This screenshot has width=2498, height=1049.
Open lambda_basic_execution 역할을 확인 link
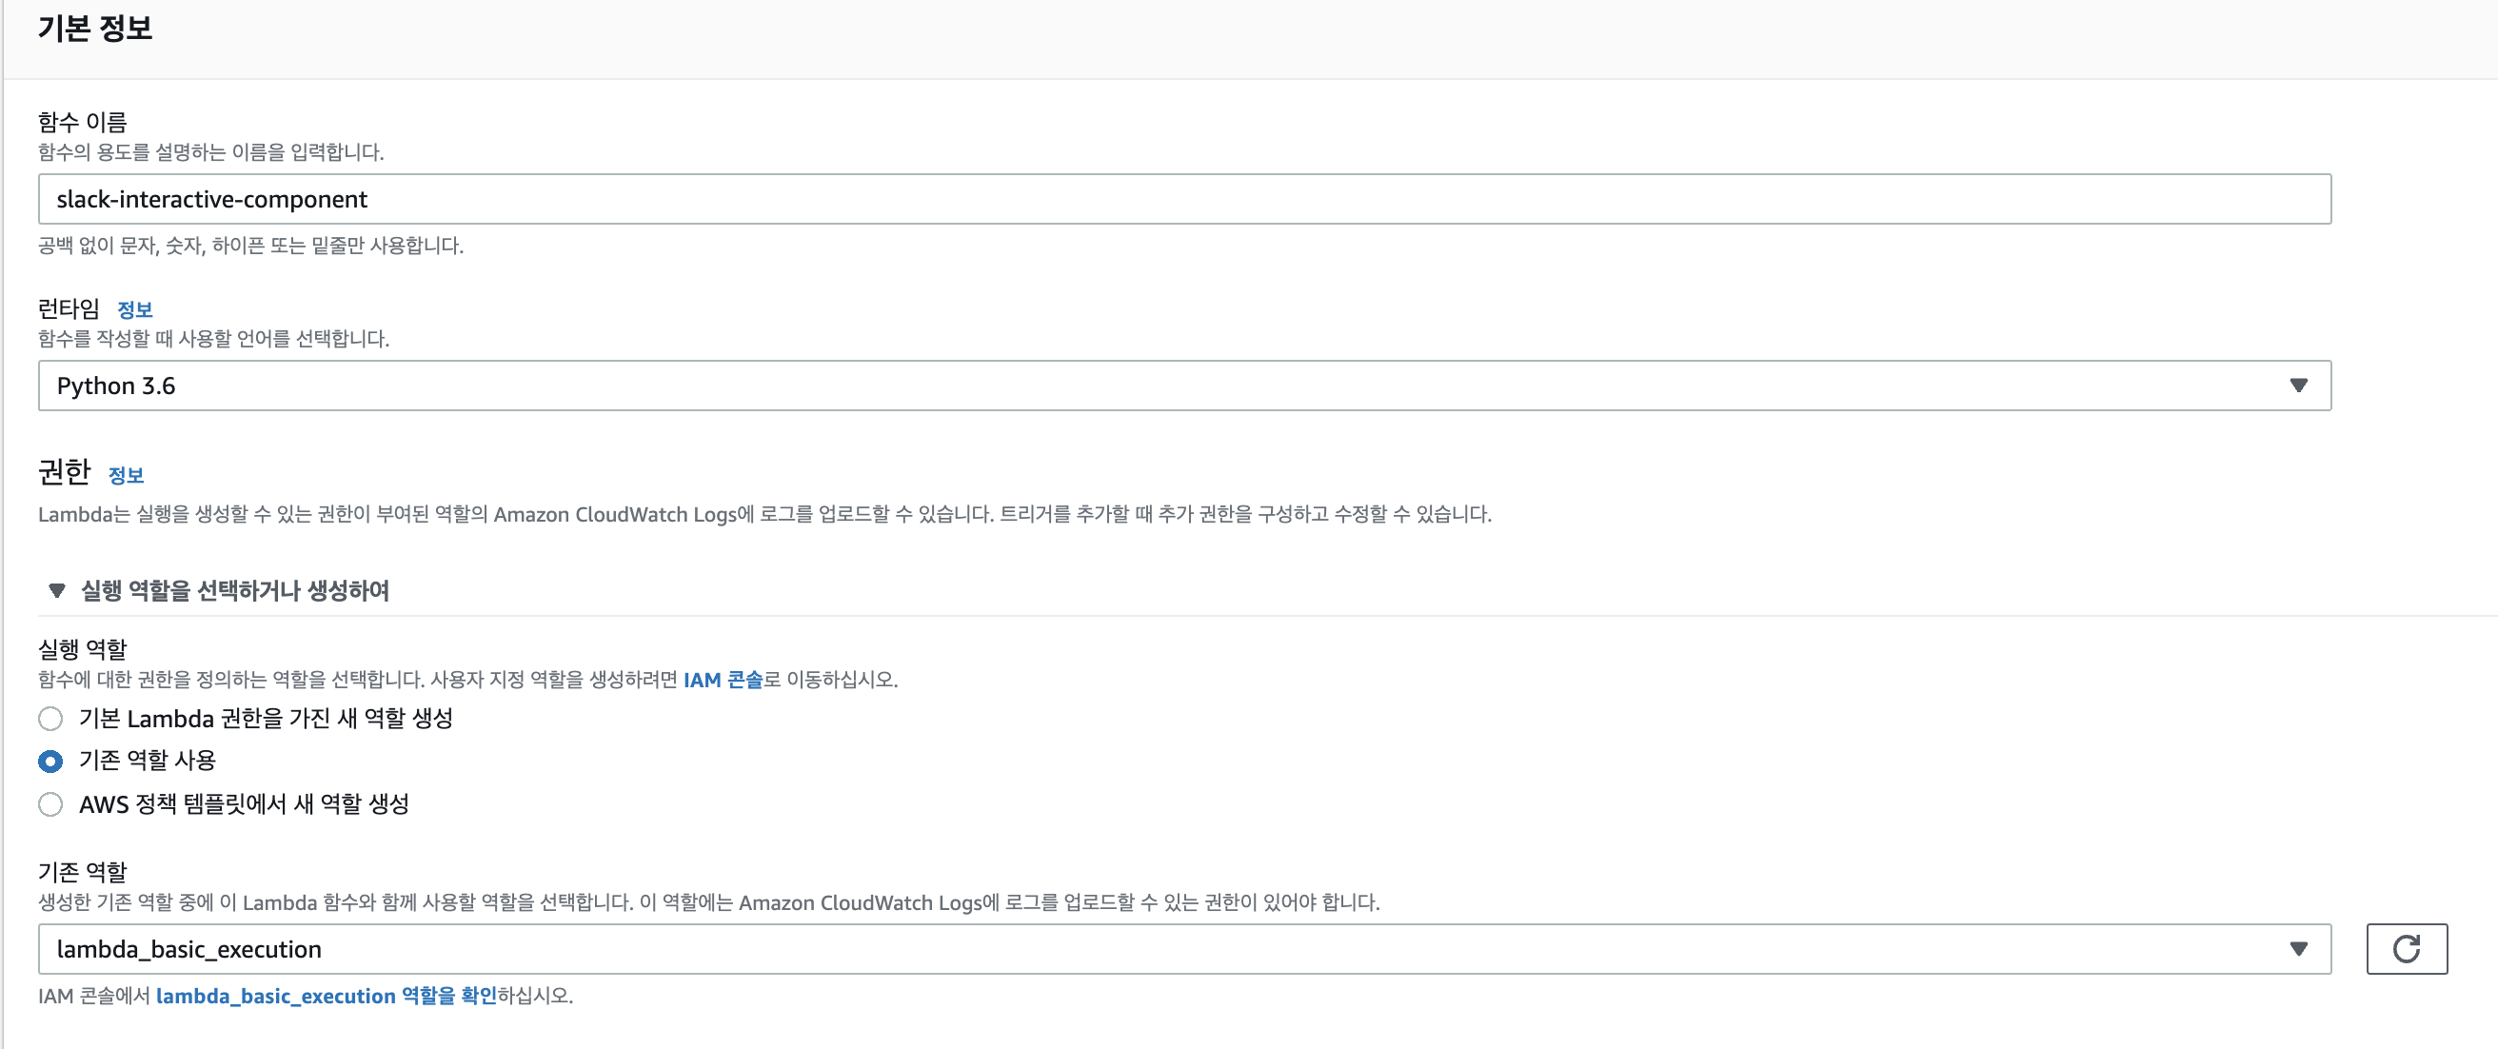point(326,996)
